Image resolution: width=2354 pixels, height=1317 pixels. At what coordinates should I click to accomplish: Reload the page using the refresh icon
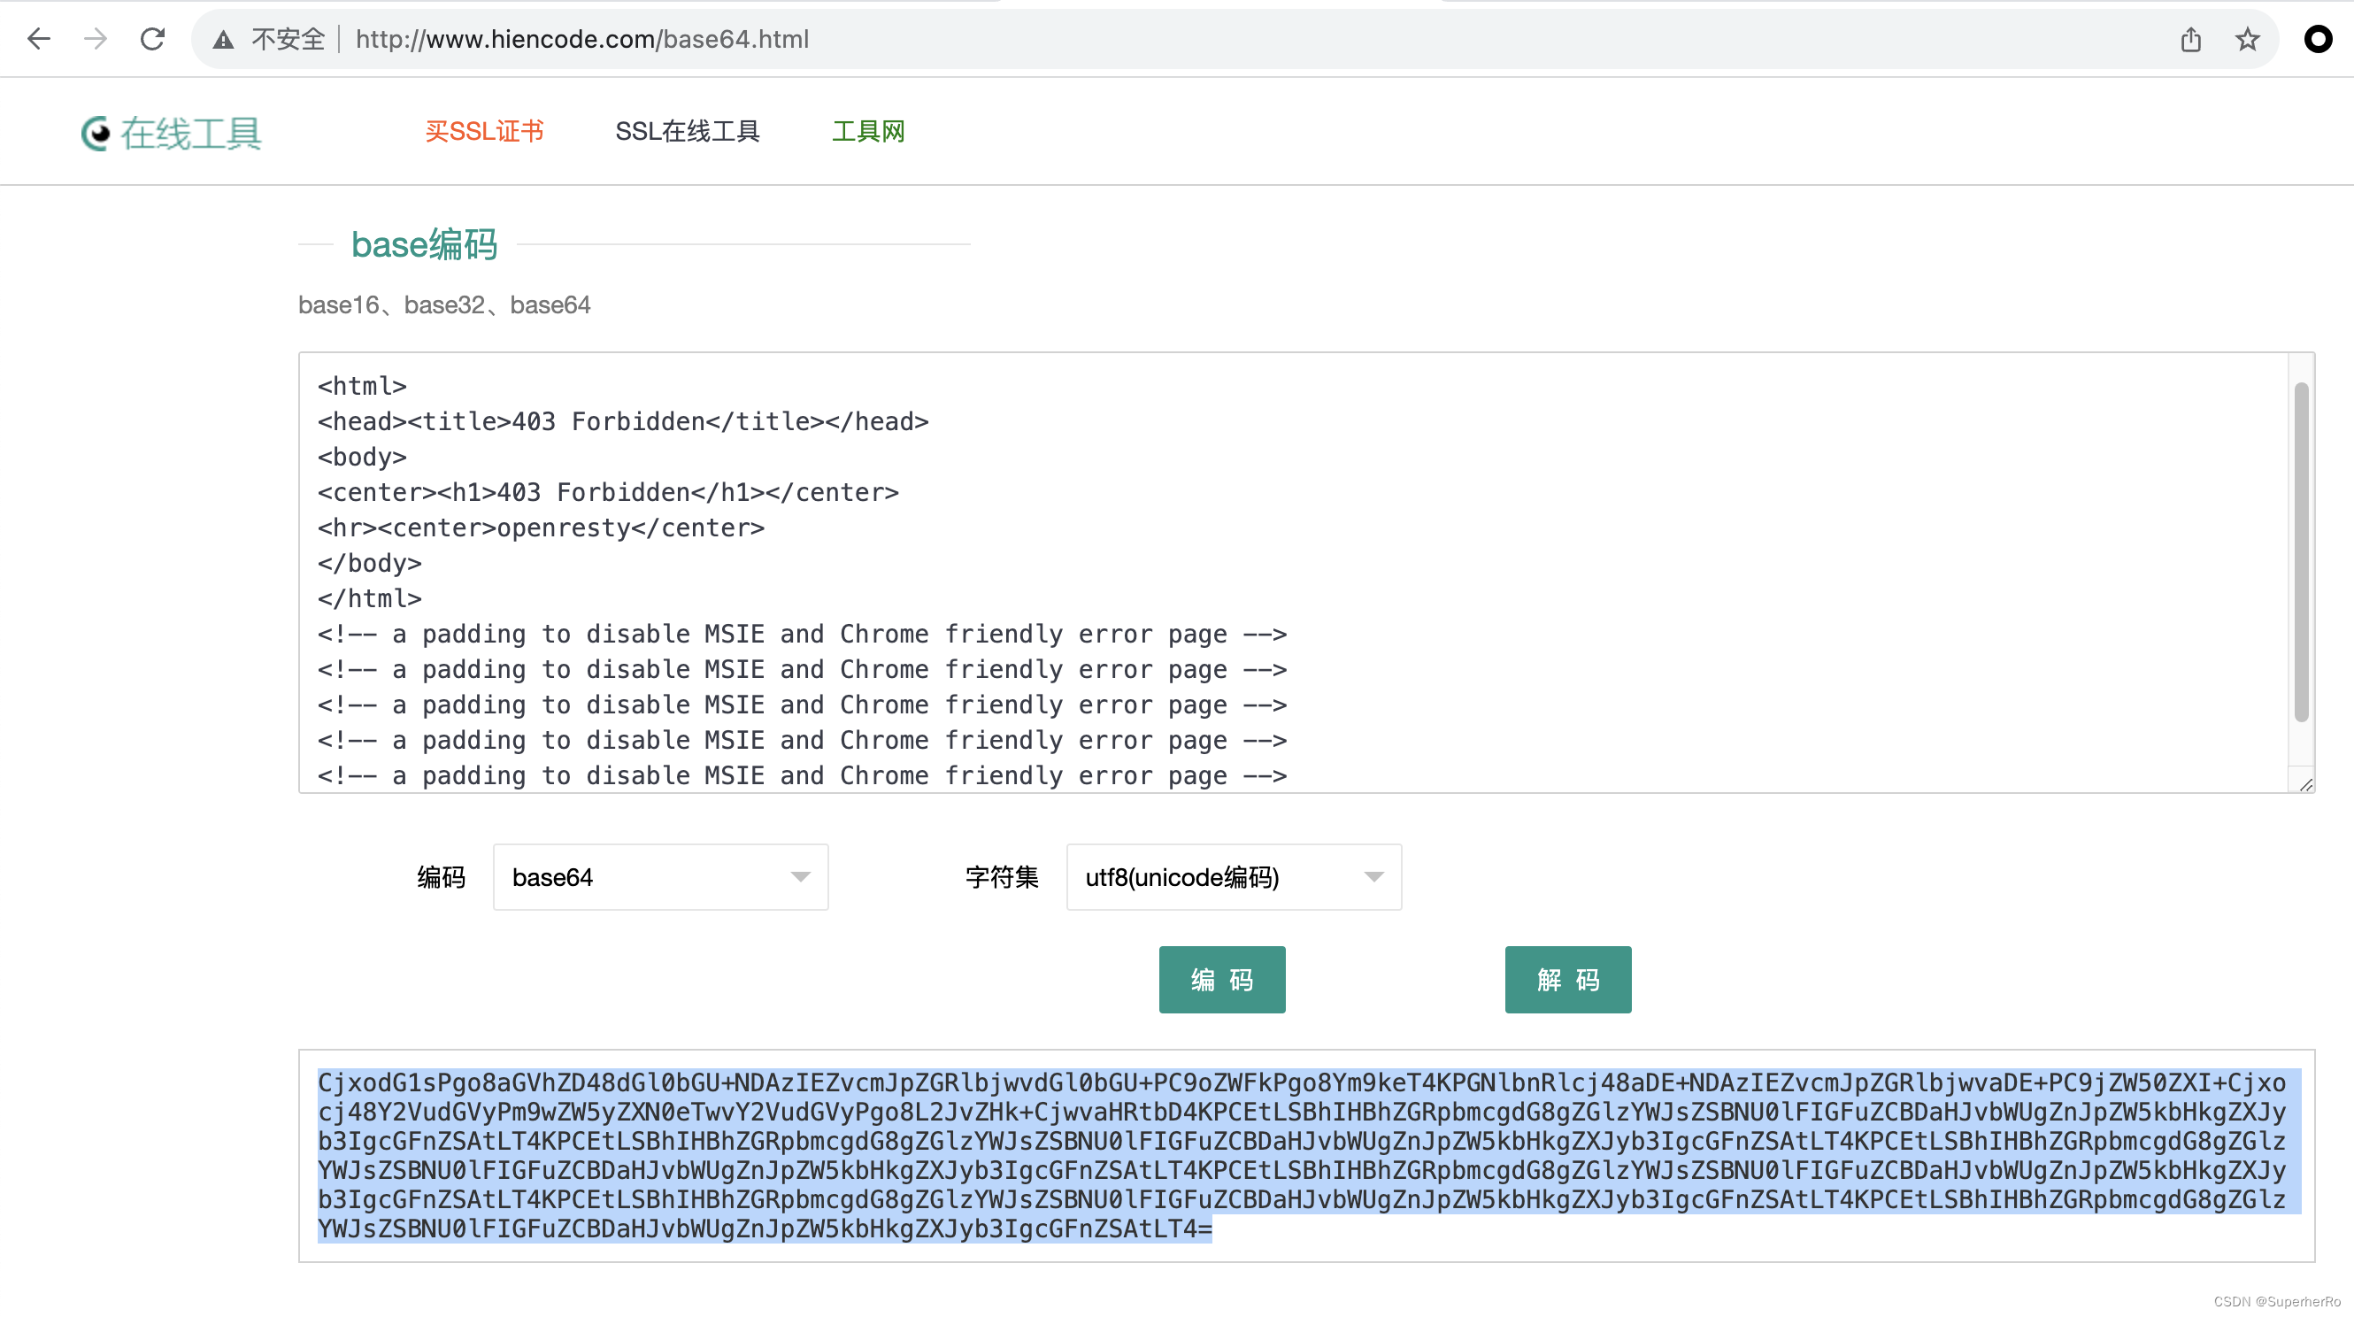[x=152, y=38]
